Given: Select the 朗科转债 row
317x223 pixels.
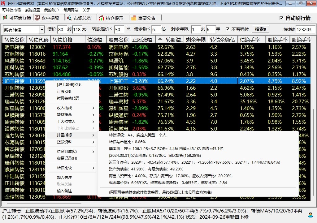Looking at the screenshot, I should click(x=156, y=67).
